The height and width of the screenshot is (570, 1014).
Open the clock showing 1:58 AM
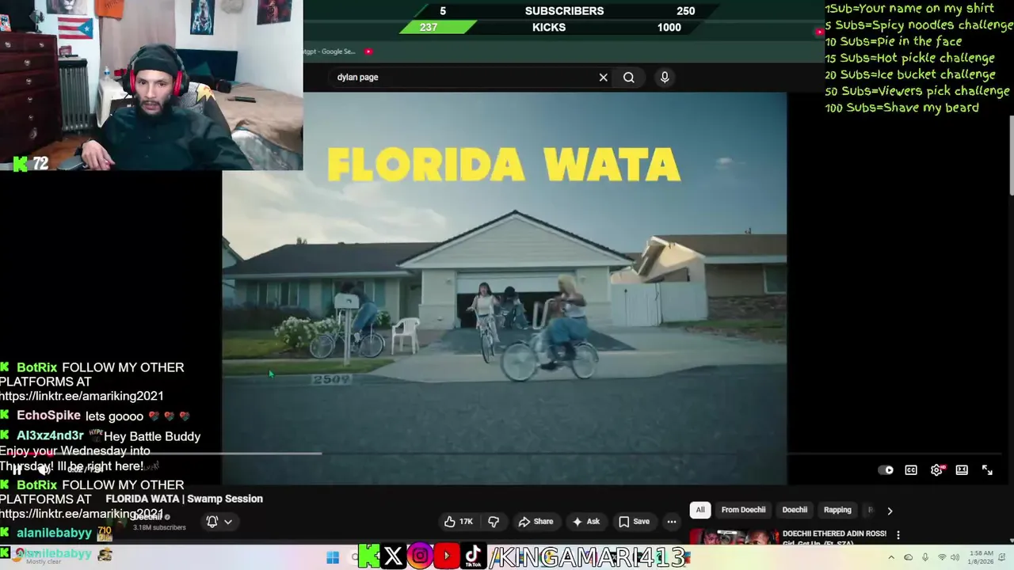pos(982,557)
